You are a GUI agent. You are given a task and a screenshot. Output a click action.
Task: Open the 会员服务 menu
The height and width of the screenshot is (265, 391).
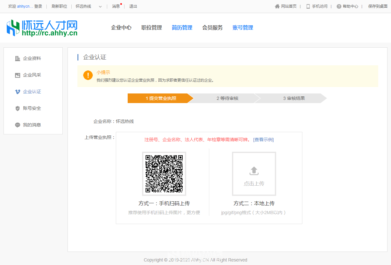(x=212, y=28)
